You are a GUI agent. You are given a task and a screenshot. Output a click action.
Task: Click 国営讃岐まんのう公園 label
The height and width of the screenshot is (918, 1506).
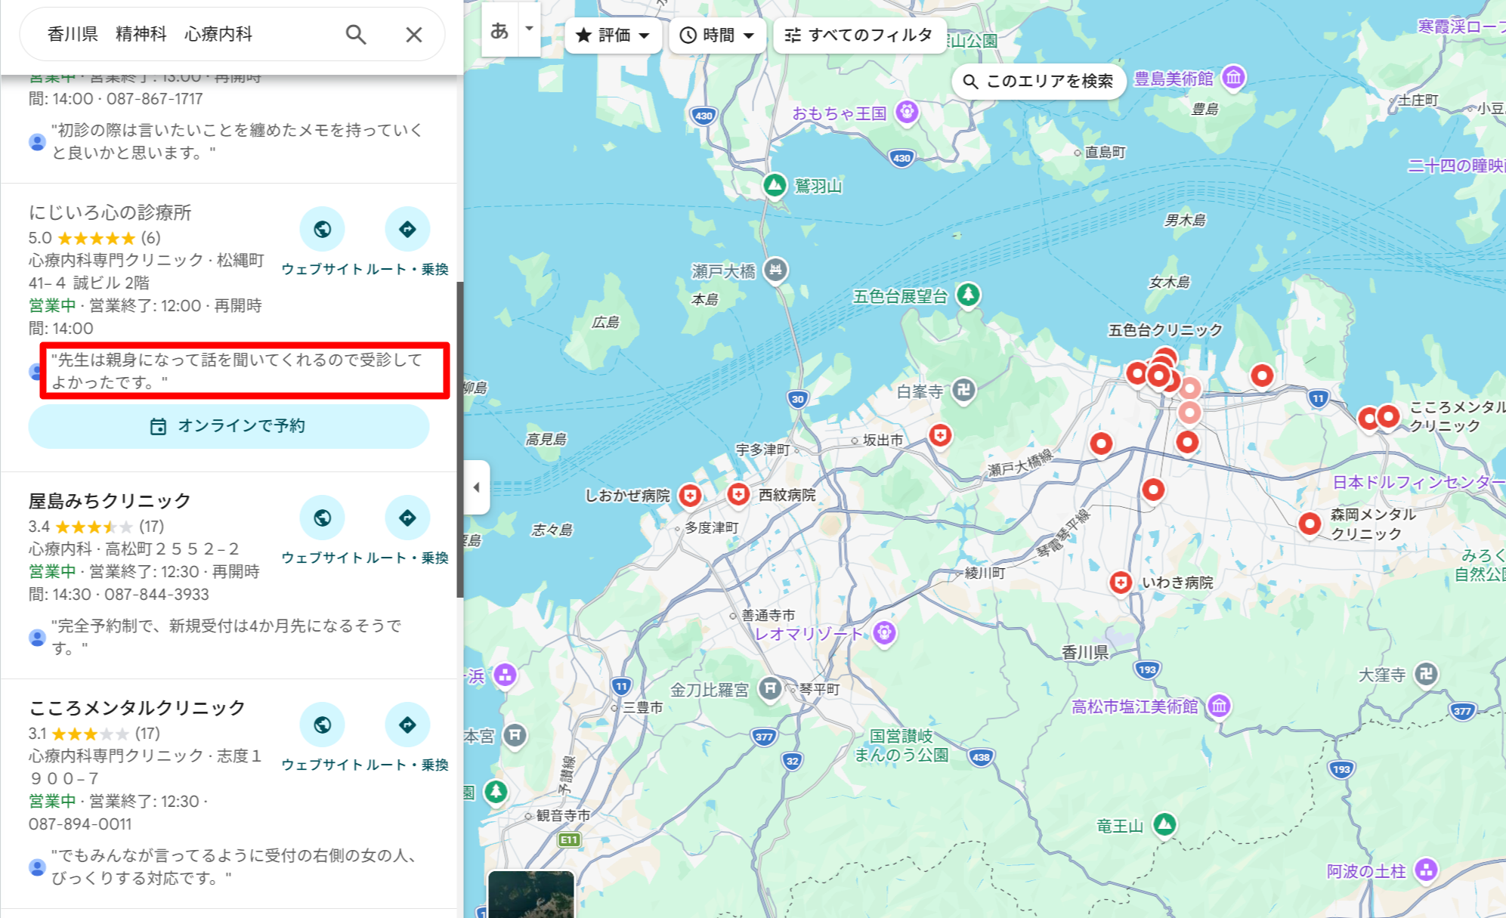901,745
